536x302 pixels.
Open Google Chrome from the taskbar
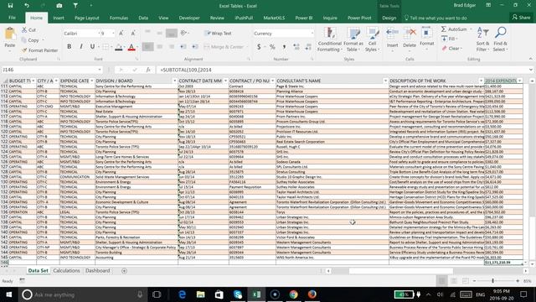pyautogui.click(x=293, y=294)
